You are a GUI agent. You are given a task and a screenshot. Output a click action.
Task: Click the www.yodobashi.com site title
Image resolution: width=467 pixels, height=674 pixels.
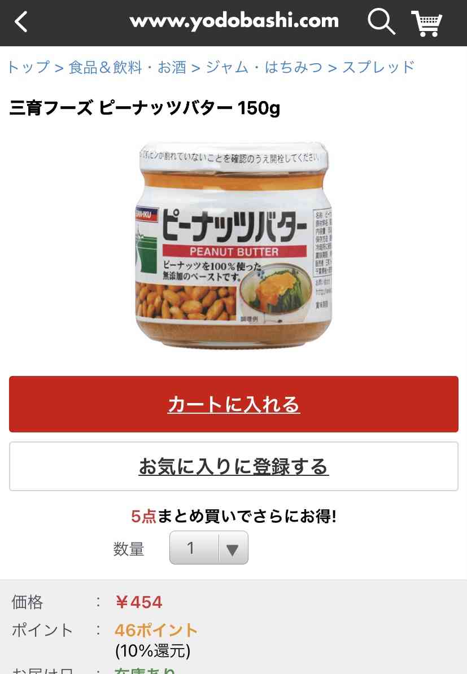[x=234, y=21]
